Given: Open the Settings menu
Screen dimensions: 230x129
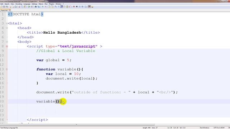Looking at the screenshot, I should (x=34, y=4).
